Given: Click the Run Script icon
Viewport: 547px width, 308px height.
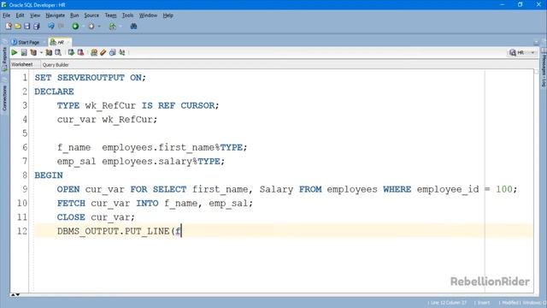Looking at the screenshot, I should click(24, 52).
